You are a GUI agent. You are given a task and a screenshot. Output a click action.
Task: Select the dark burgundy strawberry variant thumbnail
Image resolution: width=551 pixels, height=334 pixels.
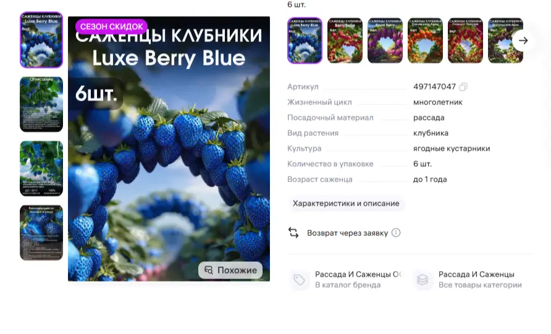coord(505,41)
